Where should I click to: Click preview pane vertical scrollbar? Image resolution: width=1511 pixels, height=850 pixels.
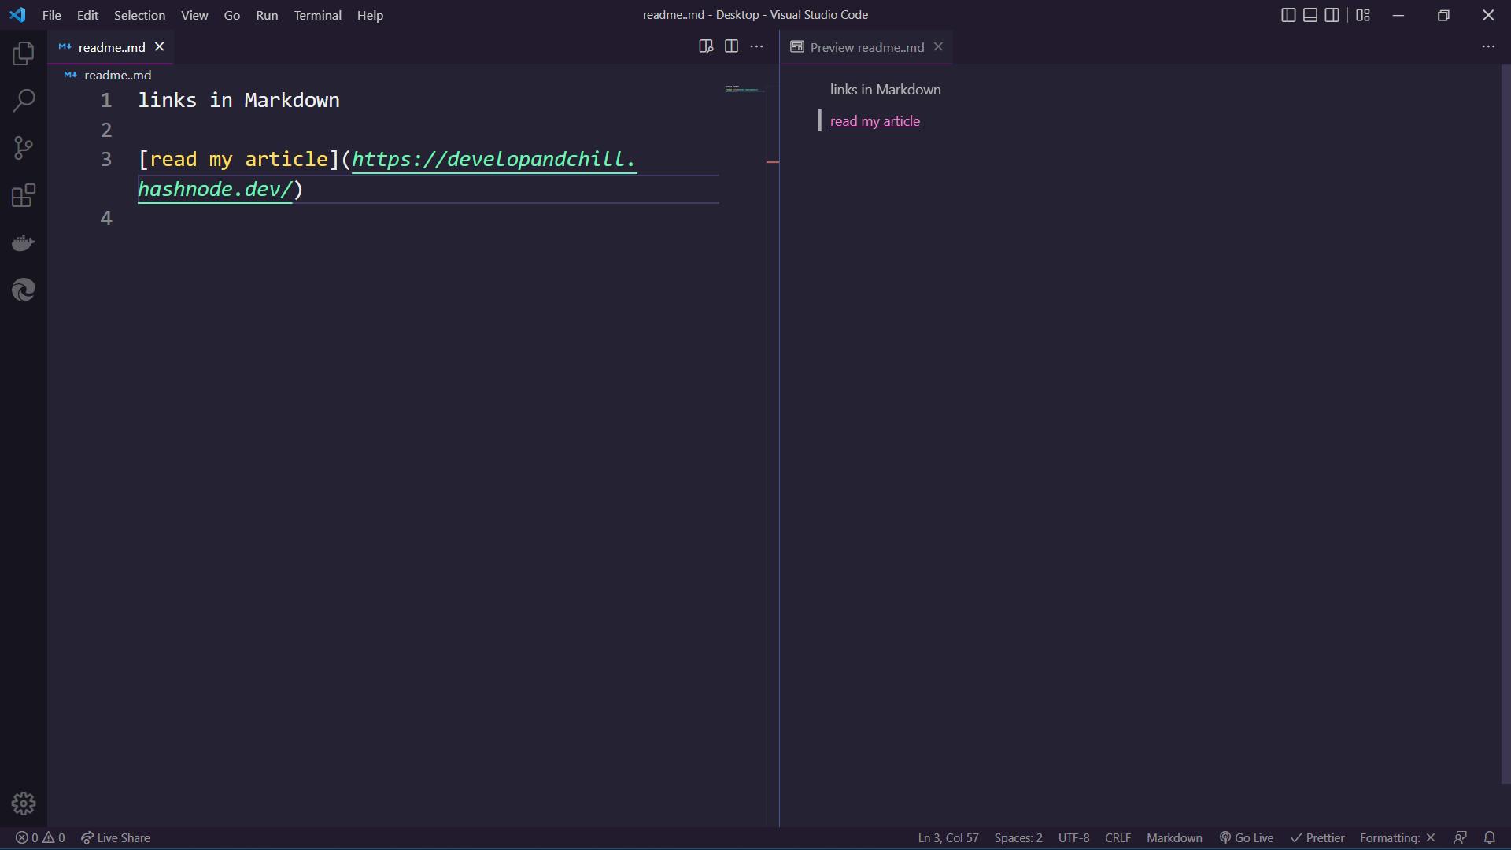pos(1505,425)
